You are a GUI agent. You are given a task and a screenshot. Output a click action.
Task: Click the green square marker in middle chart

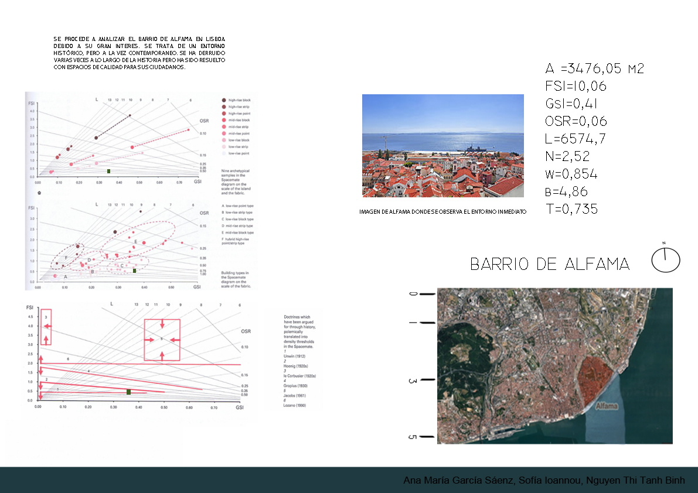coord(134,271)
